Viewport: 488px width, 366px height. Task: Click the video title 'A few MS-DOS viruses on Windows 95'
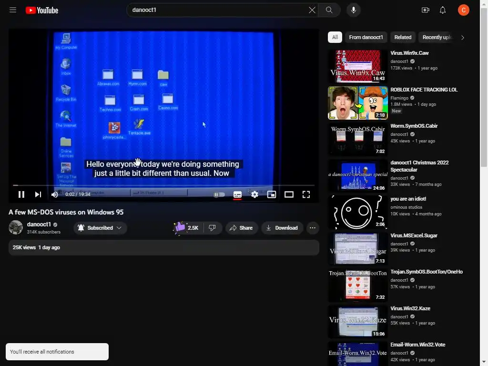[x=66, y=212]
